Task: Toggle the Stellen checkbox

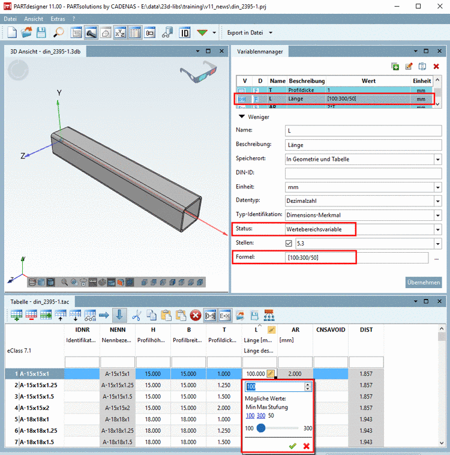Action: point(289,243)
